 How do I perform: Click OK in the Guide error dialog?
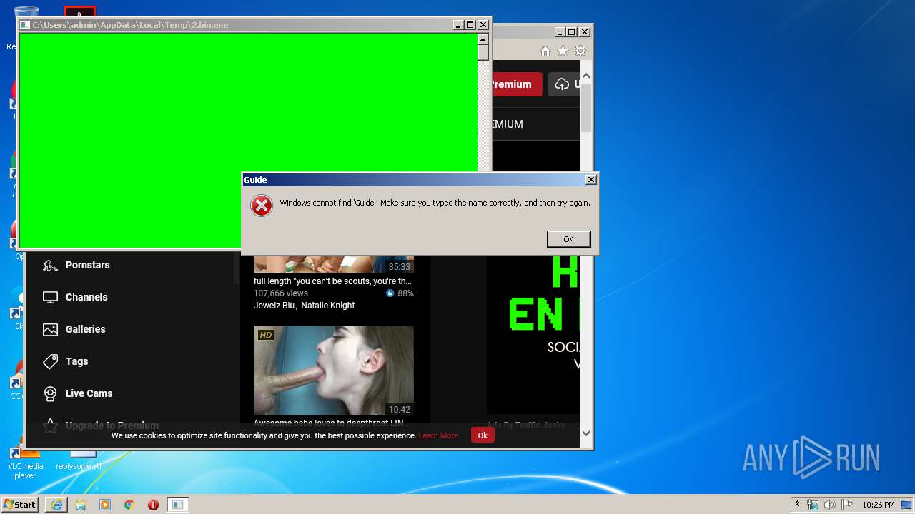[x=568, y=239]
